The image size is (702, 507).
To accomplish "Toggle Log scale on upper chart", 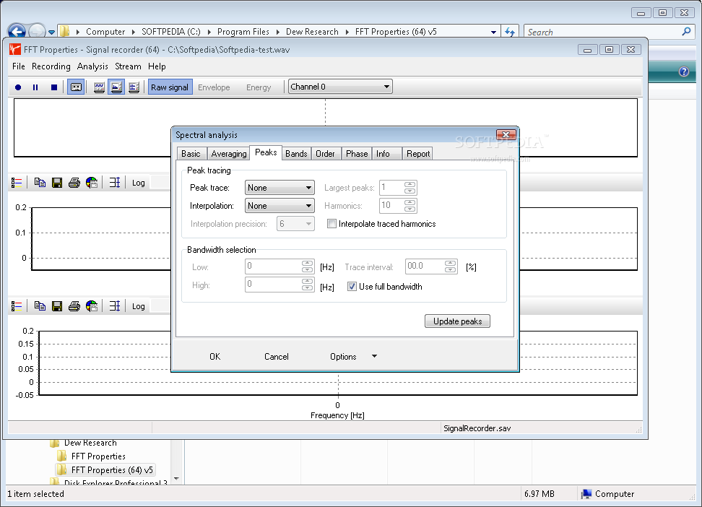I will [139, 183].
